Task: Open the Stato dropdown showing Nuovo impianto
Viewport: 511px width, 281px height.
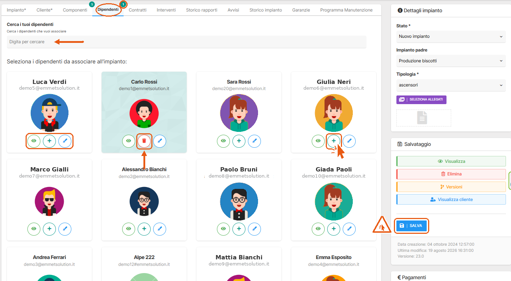Action: tap(451, 36)
